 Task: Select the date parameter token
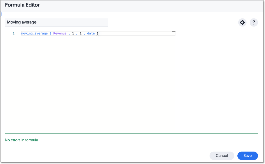91,33
